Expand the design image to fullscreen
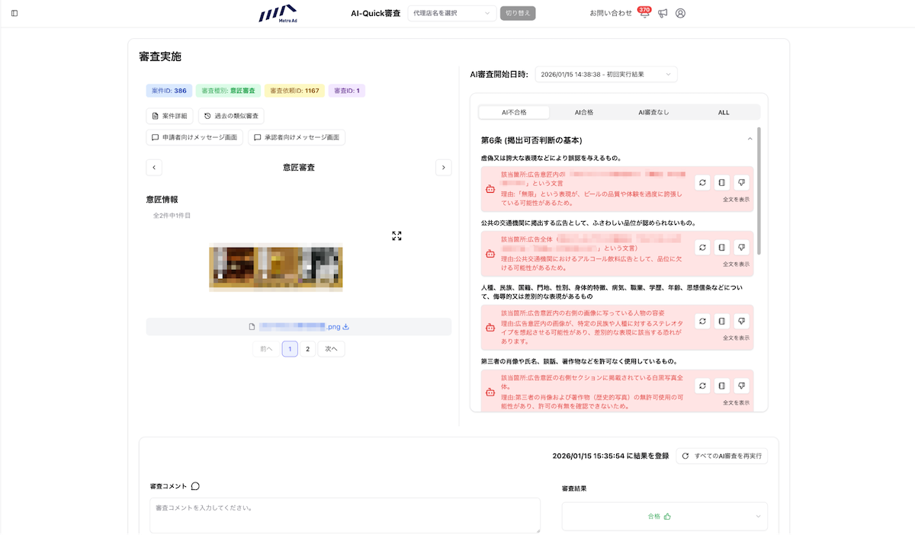This screenshot has height=535, width=915. (396, 236)
